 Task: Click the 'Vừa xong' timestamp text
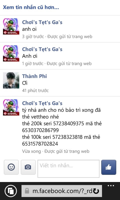click(x=31, y=151)
